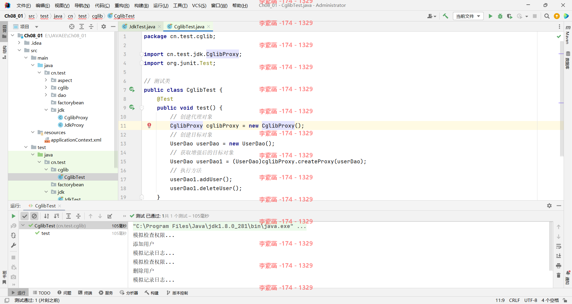Open the 问题 problems tool window
572x304 pixels.
click(64, 293)
